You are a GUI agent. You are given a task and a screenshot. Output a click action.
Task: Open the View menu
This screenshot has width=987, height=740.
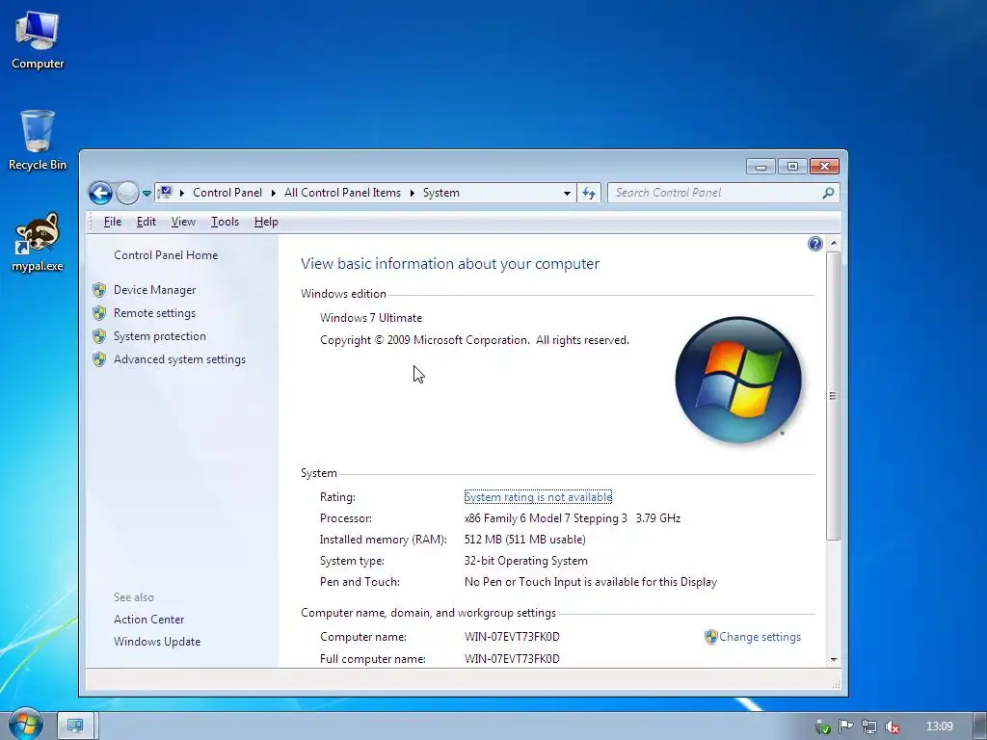[x=183, y=222]
